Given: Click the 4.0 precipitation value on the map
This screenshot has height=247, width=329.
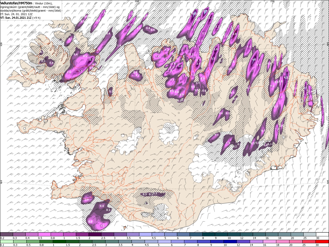Looking at the screenshot, I should tap(254, 60).
